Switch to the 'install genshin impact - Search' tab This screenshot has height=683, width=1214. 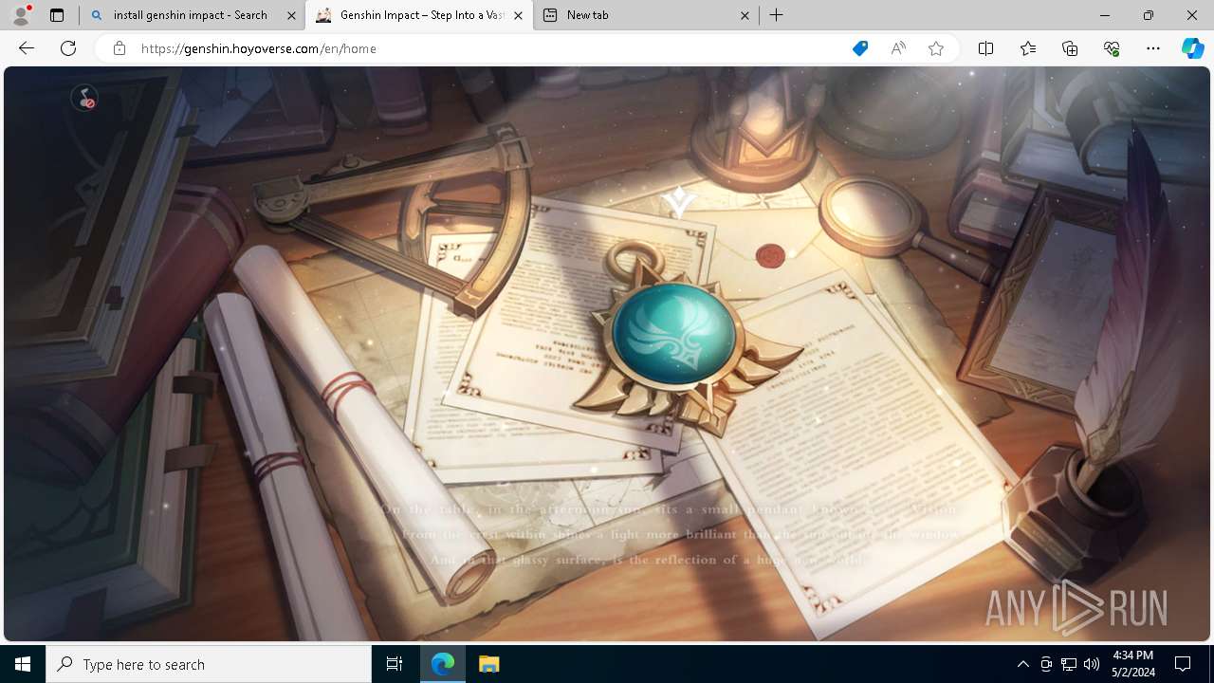190,15
